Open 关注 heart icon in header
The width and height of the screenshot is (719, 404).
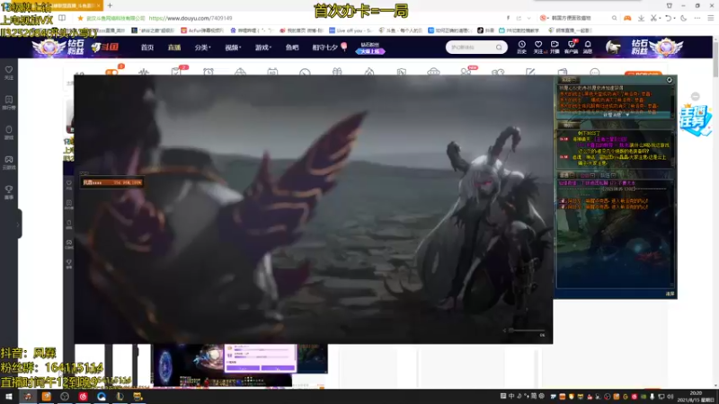click(x=538, y=48)
